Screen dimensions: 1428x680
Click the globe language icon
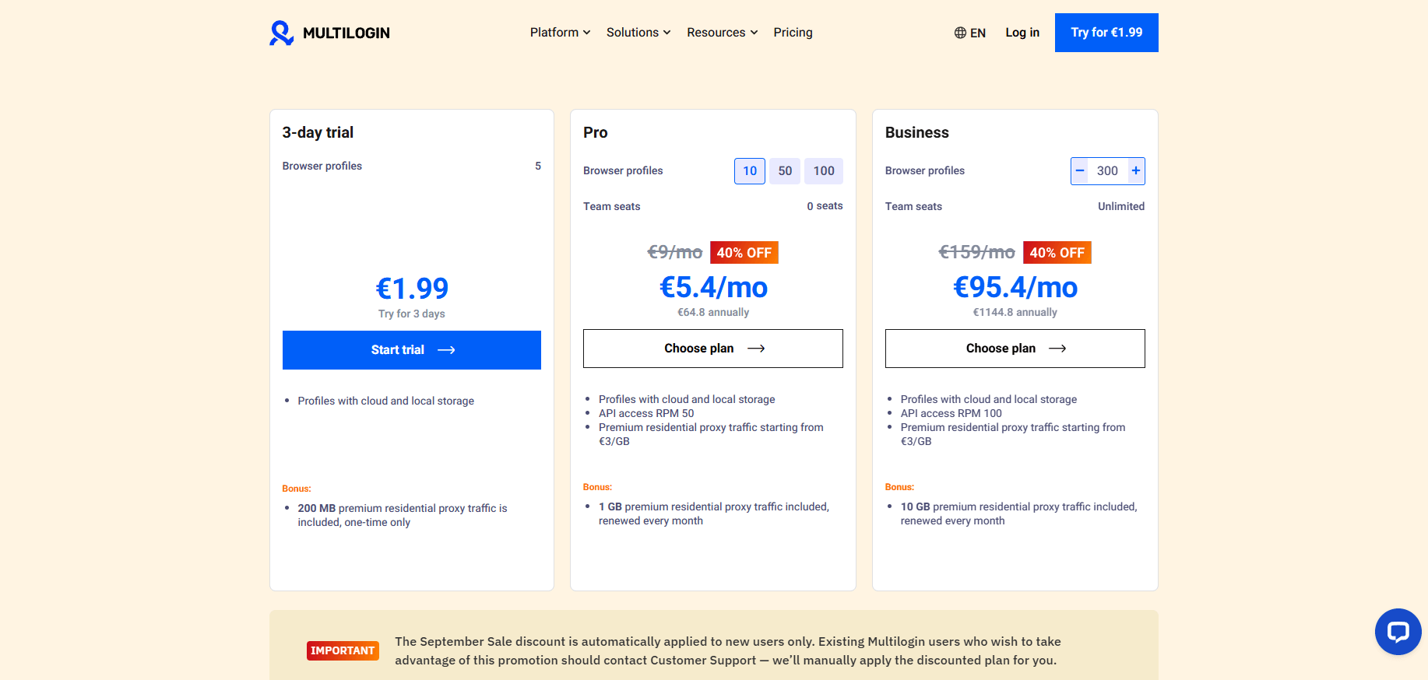[960, 33]
